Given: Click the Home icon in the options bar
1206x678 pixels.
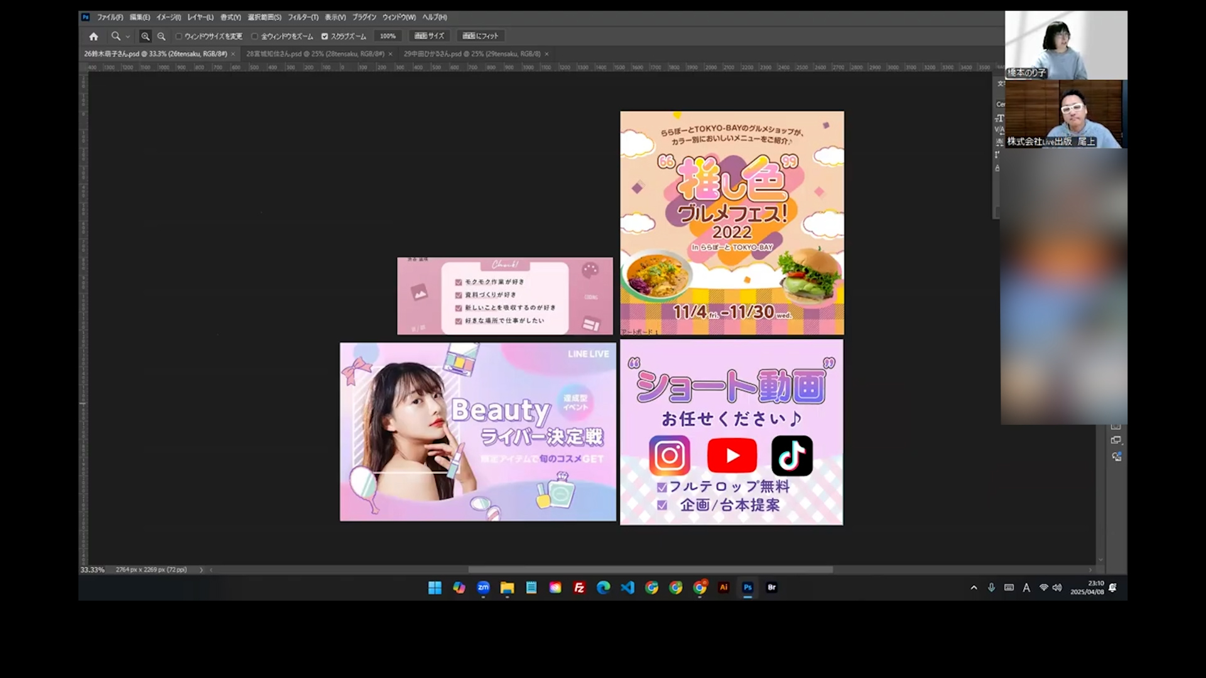Looking at the screenshot, I should pos(93,36).
